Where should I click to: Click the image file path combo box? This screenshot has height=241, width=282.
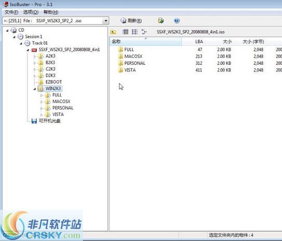click(x=55, y=21)
